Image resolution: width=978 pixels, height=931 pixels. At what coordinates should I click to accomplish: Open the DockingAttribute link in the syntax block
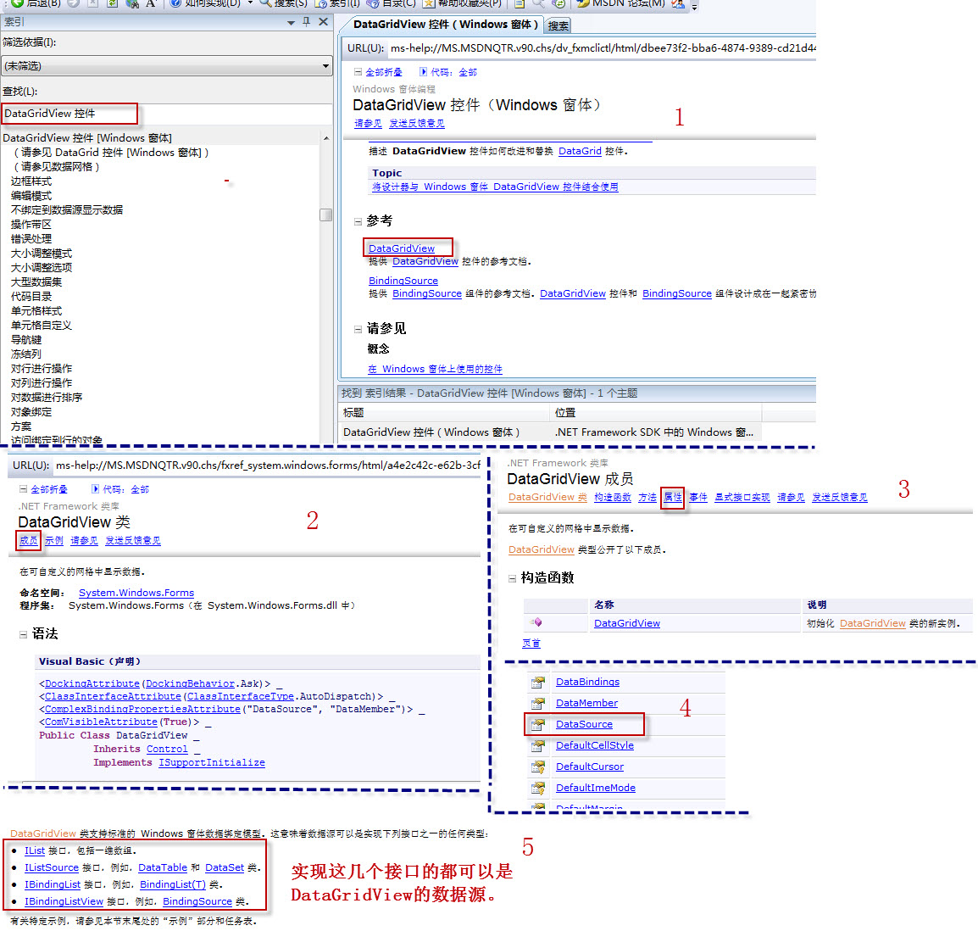click(92, 684)
